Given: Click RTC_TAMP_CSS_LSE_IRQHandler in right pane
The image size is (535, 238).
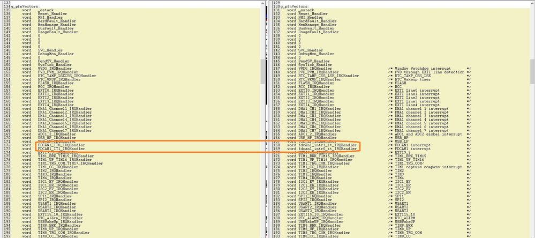Looking at the screenshot, I should pos(328,76).
